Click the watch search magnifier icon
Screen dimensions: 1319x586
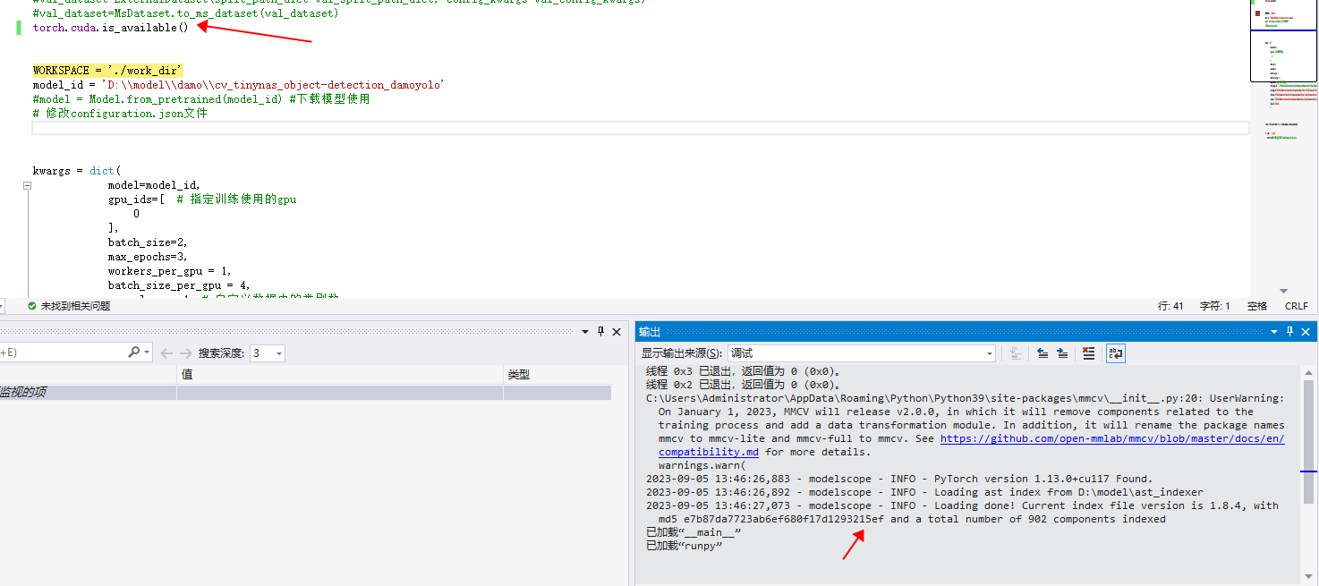pyautogui.click(x=133, y=352)
